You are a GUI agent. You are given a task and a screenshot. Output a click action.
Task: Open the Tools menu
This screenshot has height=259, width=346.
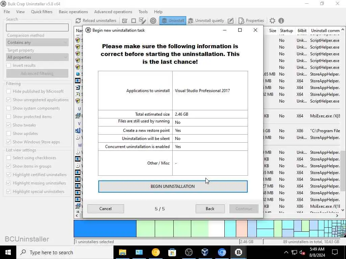pyautogui.click(x=143, y=12)
